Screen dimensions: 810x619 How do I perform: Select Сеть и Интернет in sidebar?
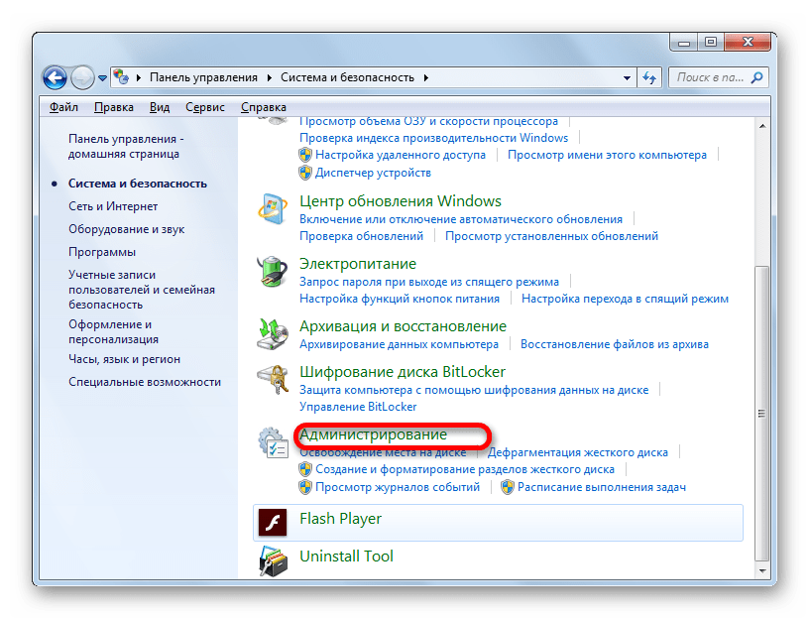(113, 206)
